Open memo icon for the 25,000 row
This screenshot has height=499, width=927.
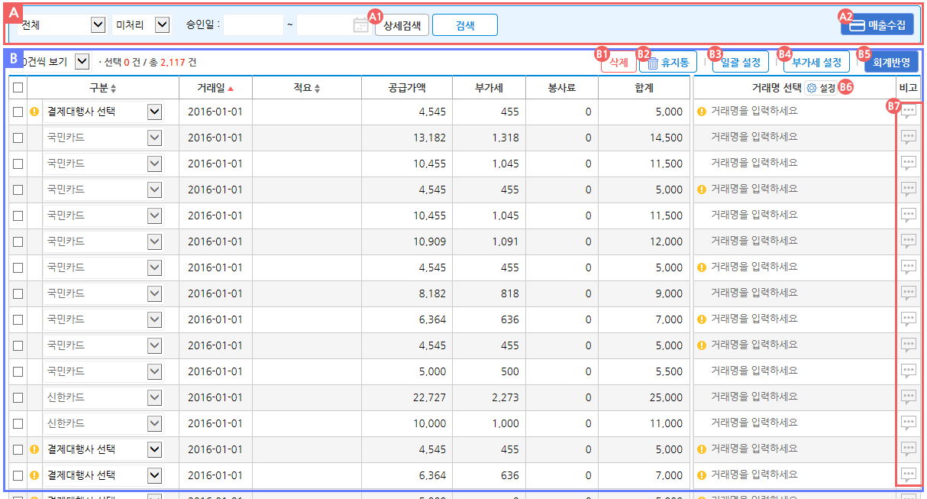tap(908, 397)
